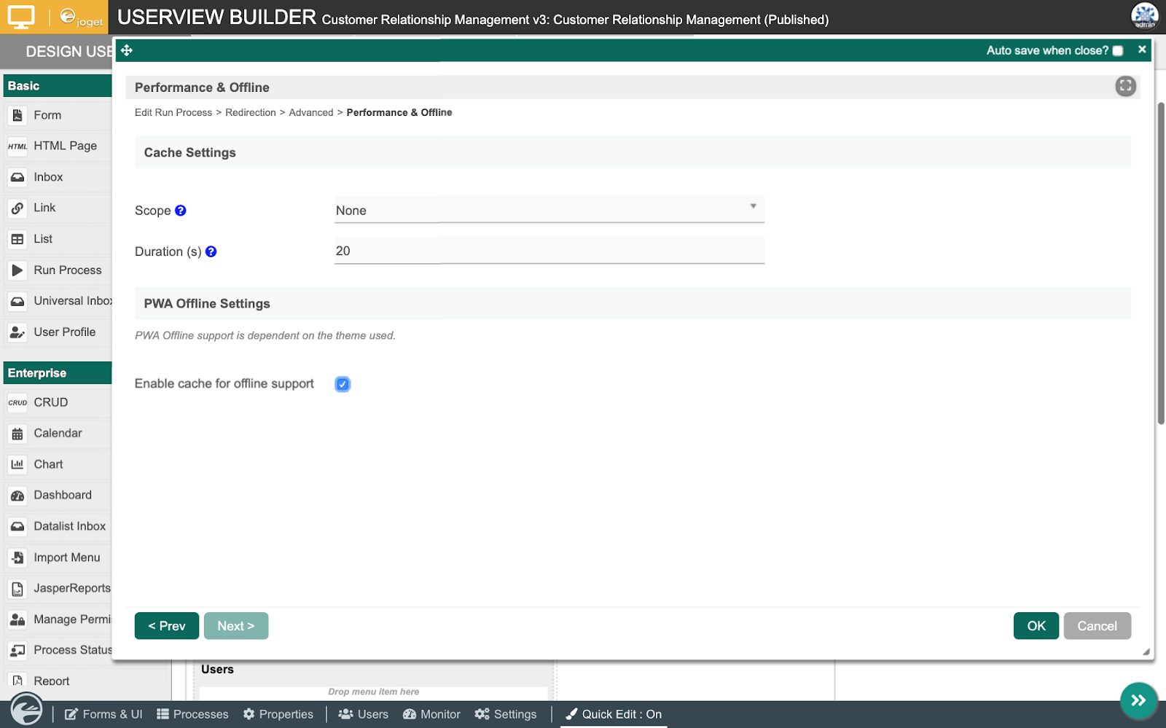Pick the Datalist Inbox icon
Screen dimensions: 1166x728
[17, 526]
